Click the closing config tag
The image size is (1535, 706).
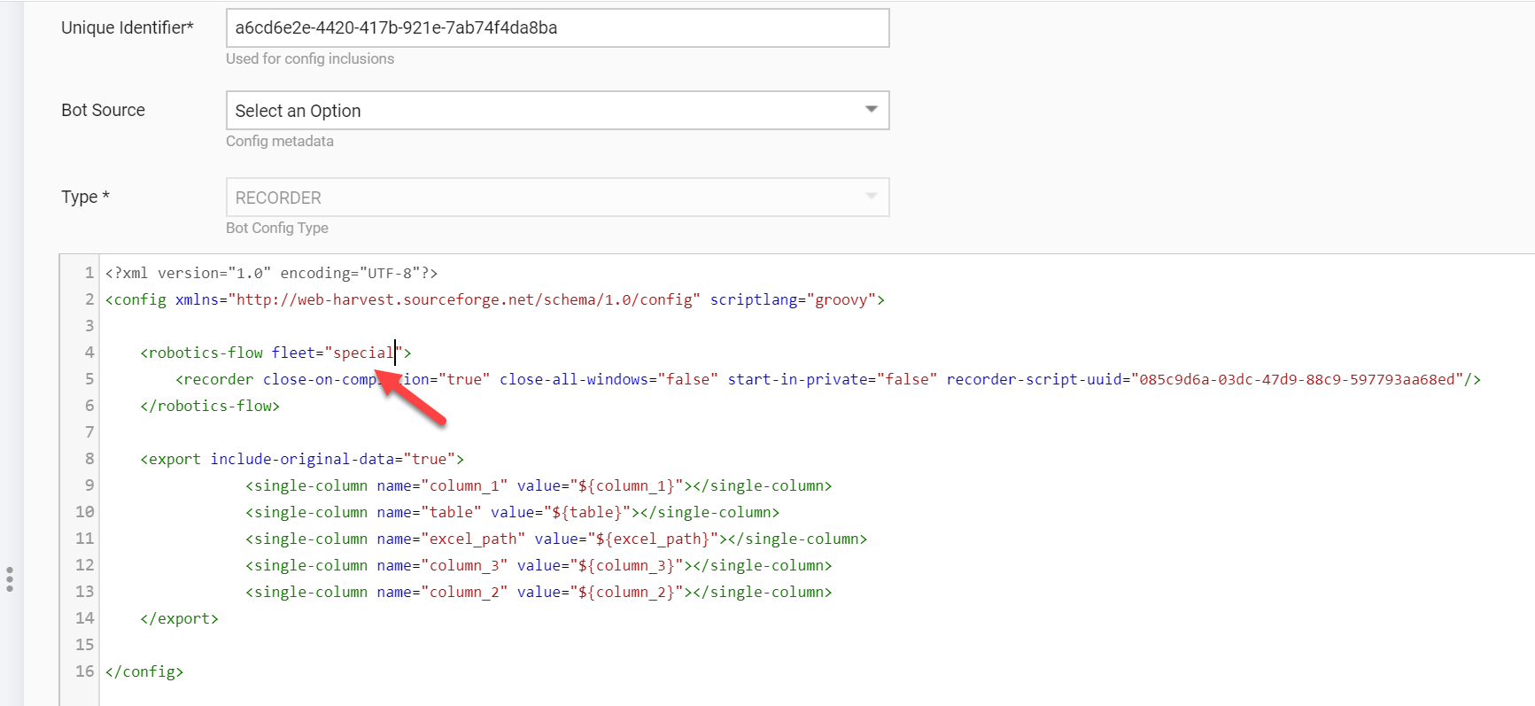144,671
